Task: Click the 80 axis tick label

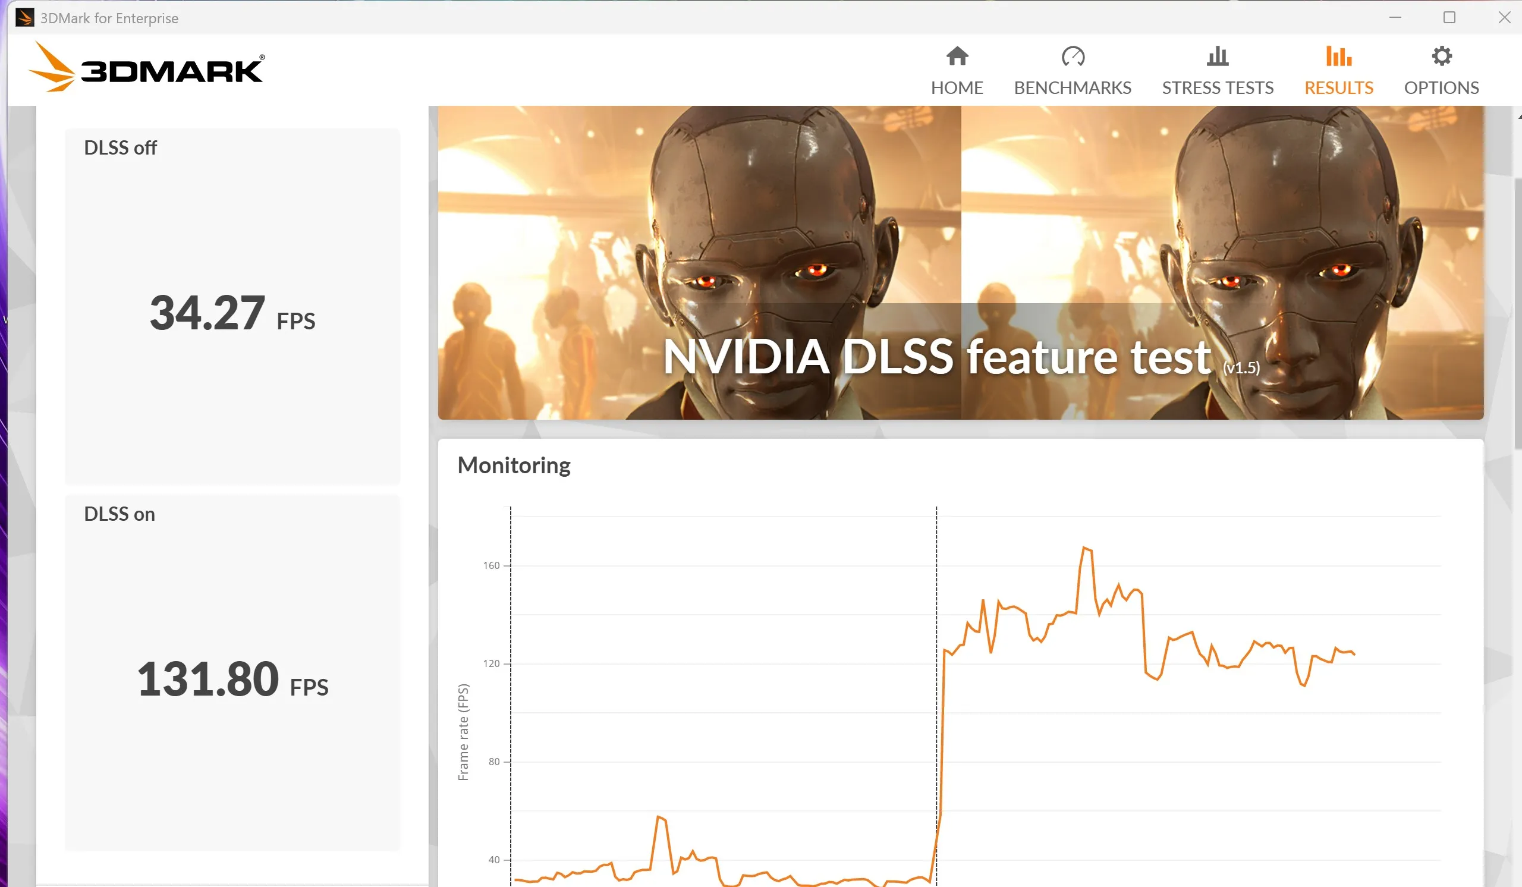Action: pos(494,762)
